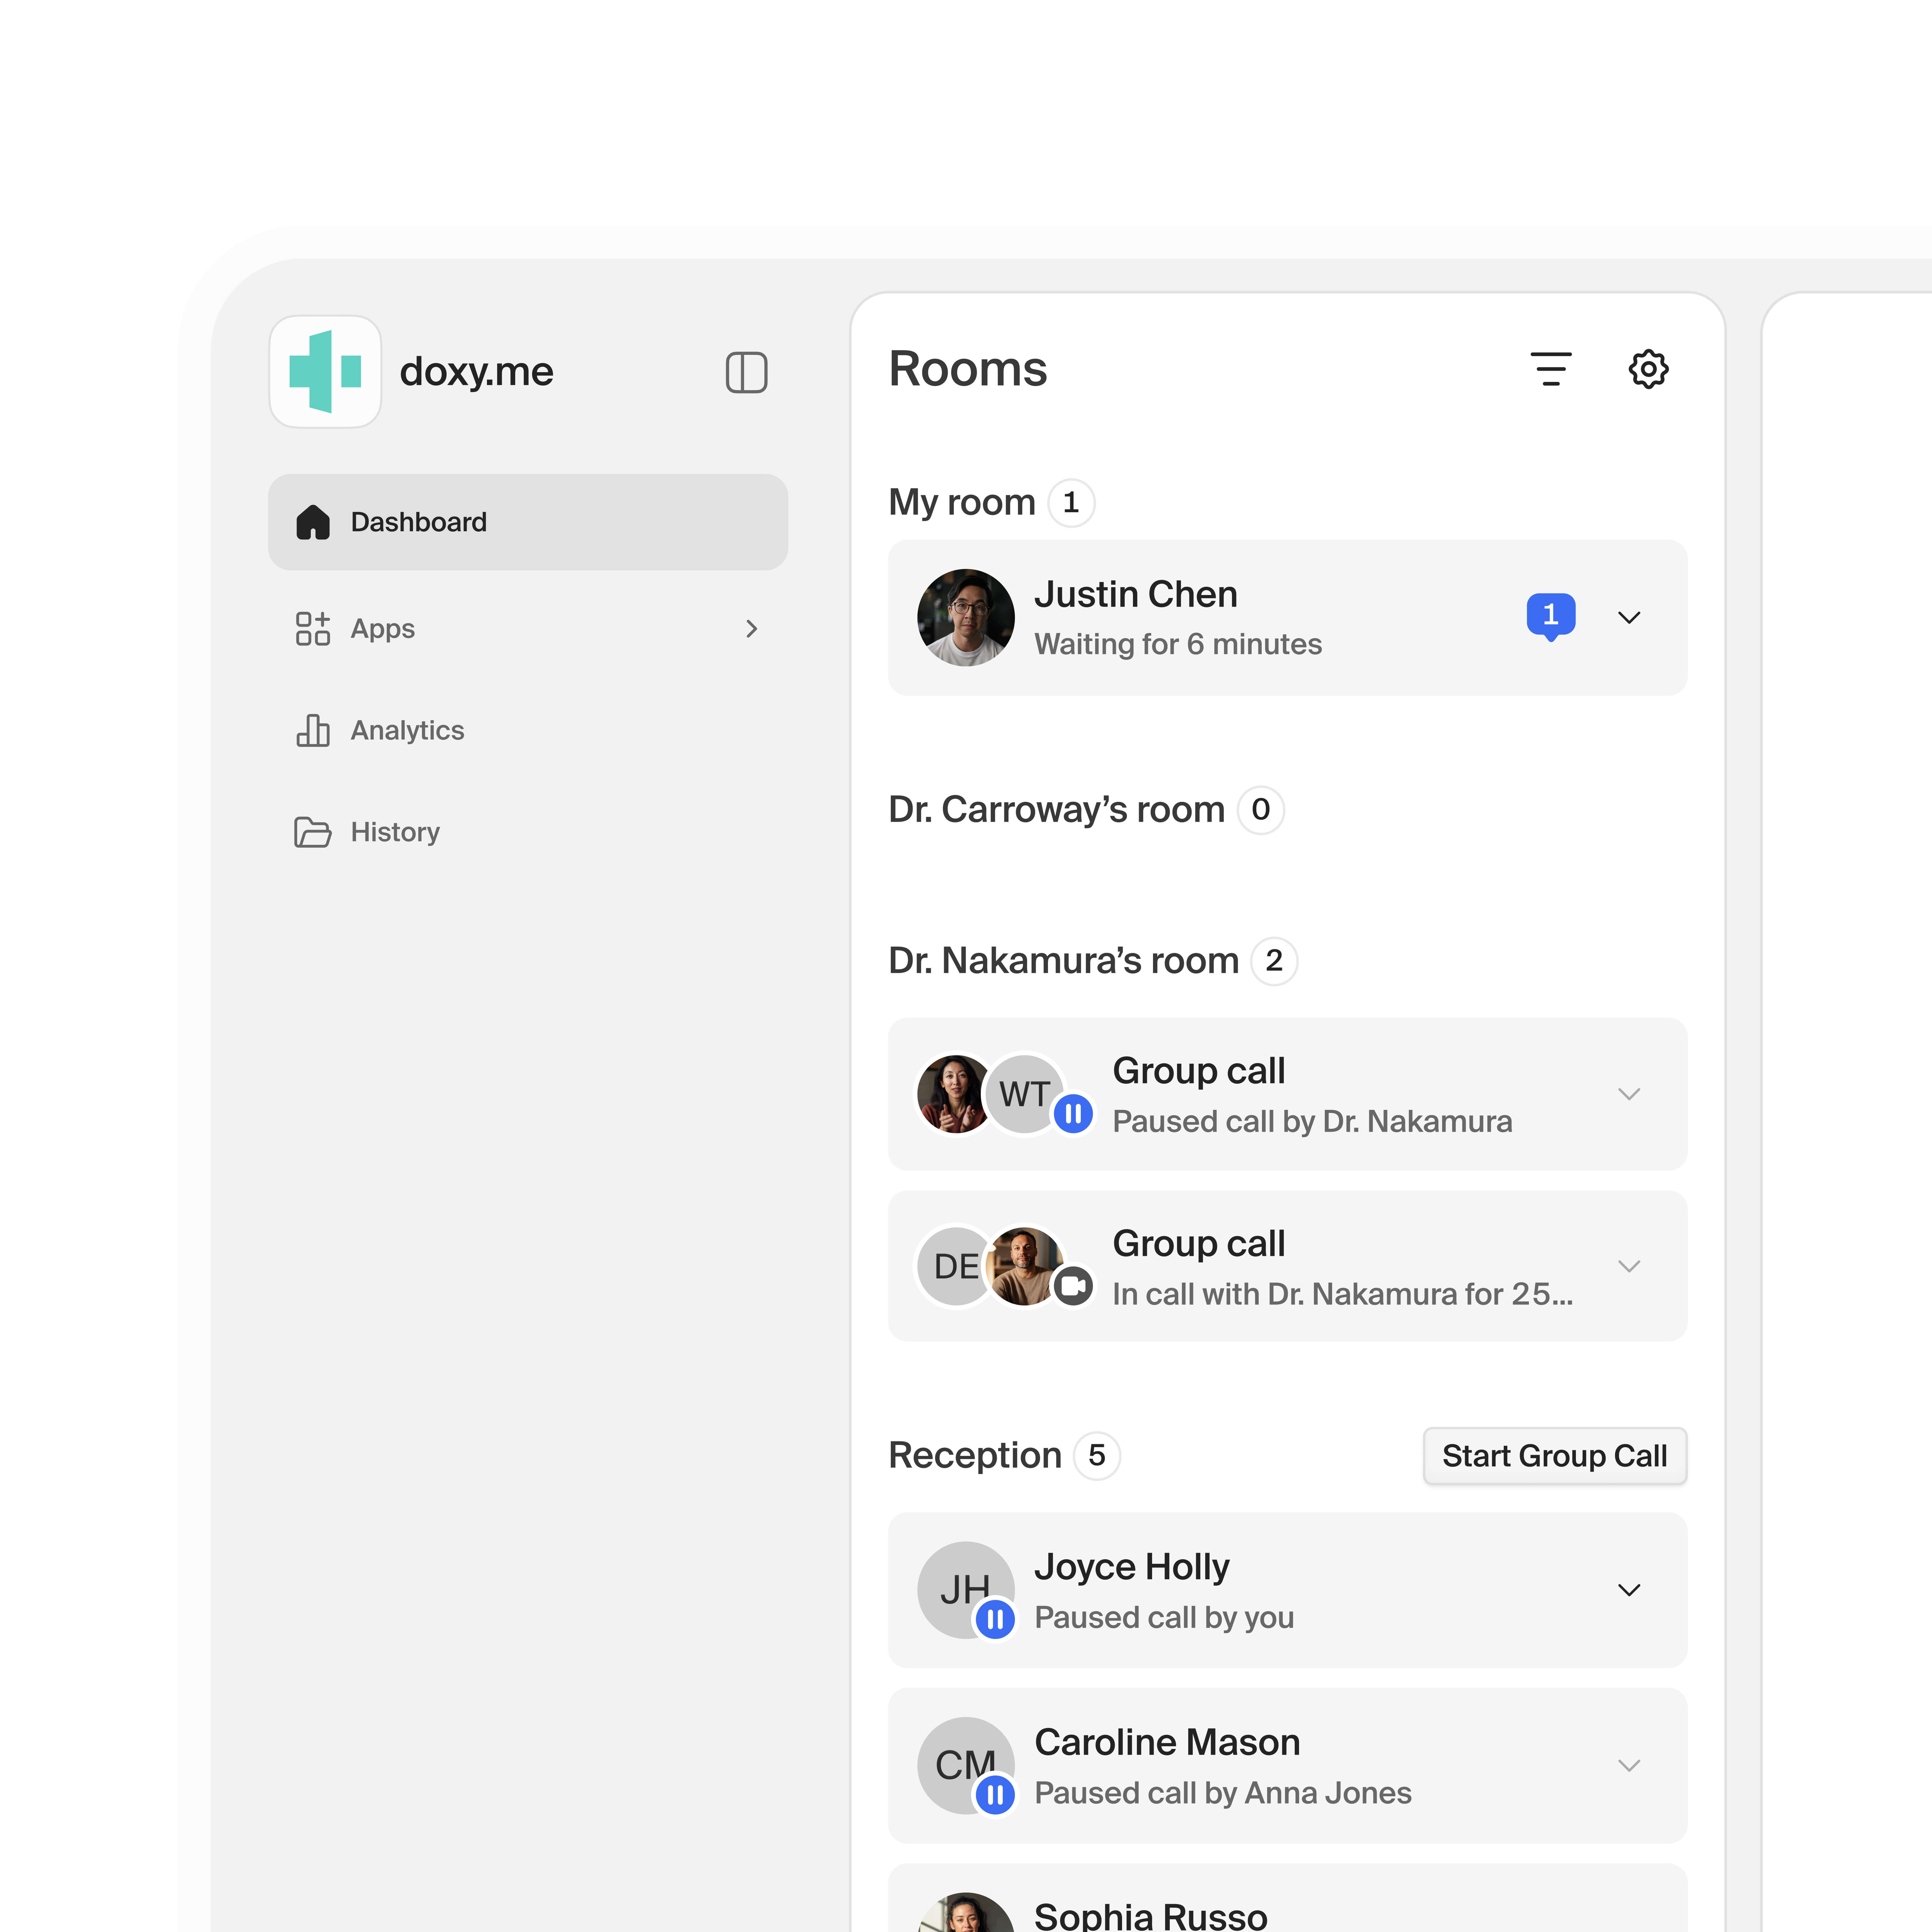This screenshot has width=1932, height=1932.
Task: Click 'Paused call by Dr. Nakamura' status
Action: pos(1312,1122)
